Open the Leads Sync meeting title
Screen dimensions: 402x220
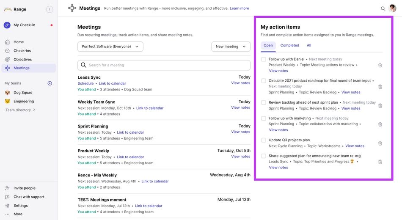(89, 77)
